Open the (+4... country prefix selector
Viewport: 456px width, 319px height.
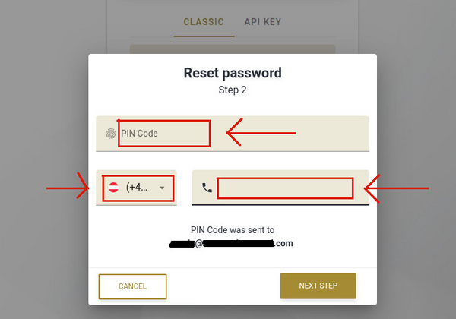pos(136,188)
